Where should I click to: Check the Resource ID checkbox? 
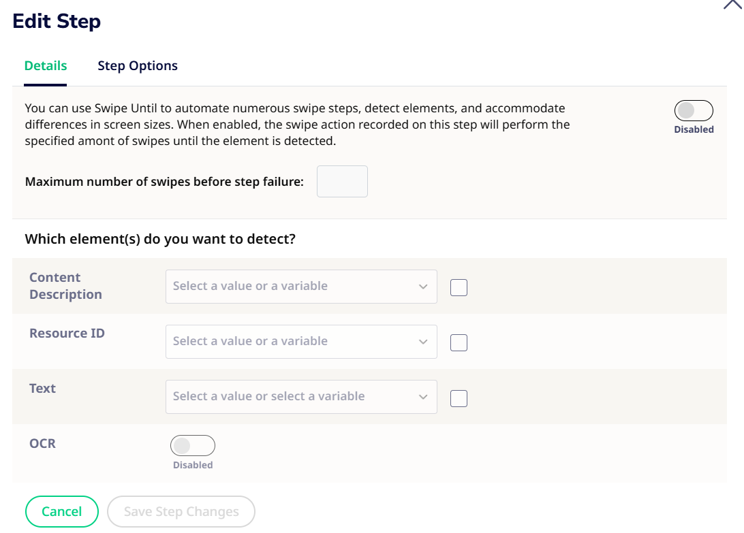459,342
